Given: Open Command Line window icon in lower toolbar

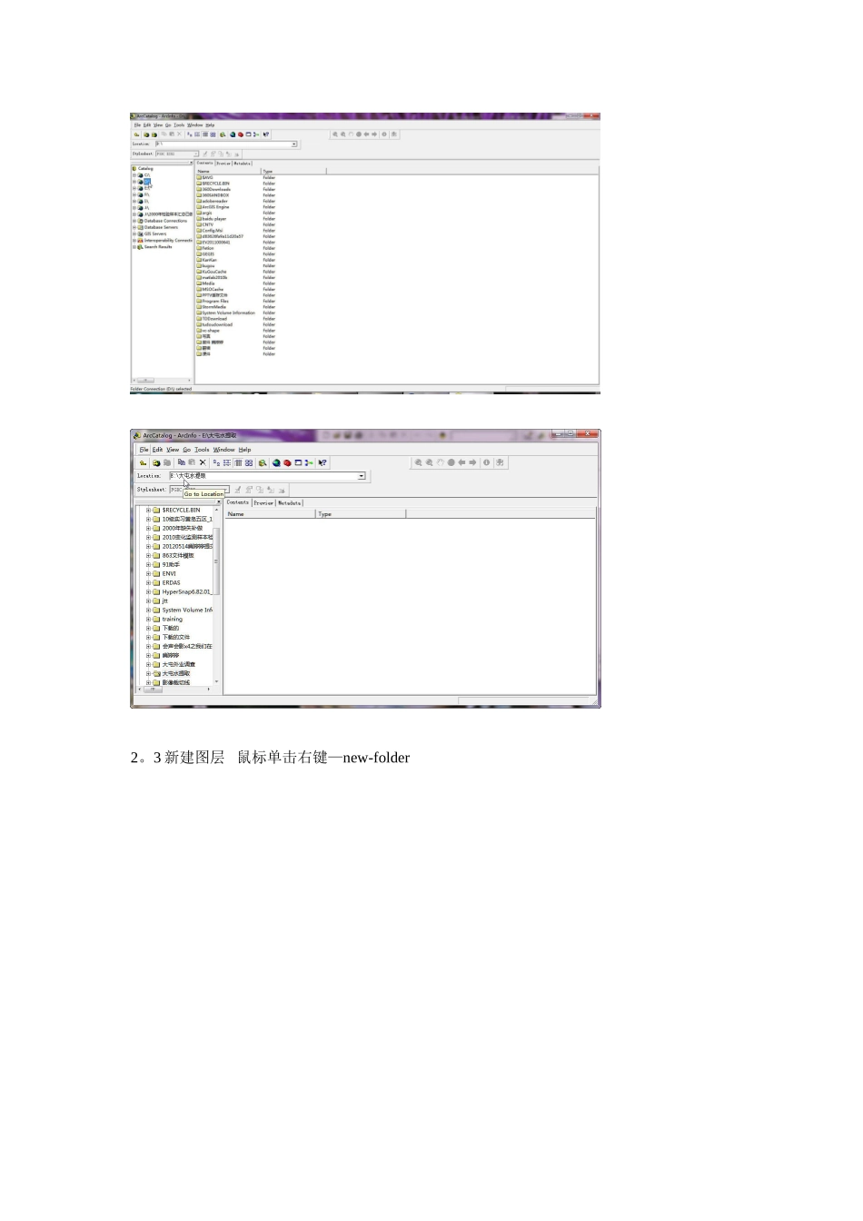Looking at the screenshot, I should coord(298,462).
